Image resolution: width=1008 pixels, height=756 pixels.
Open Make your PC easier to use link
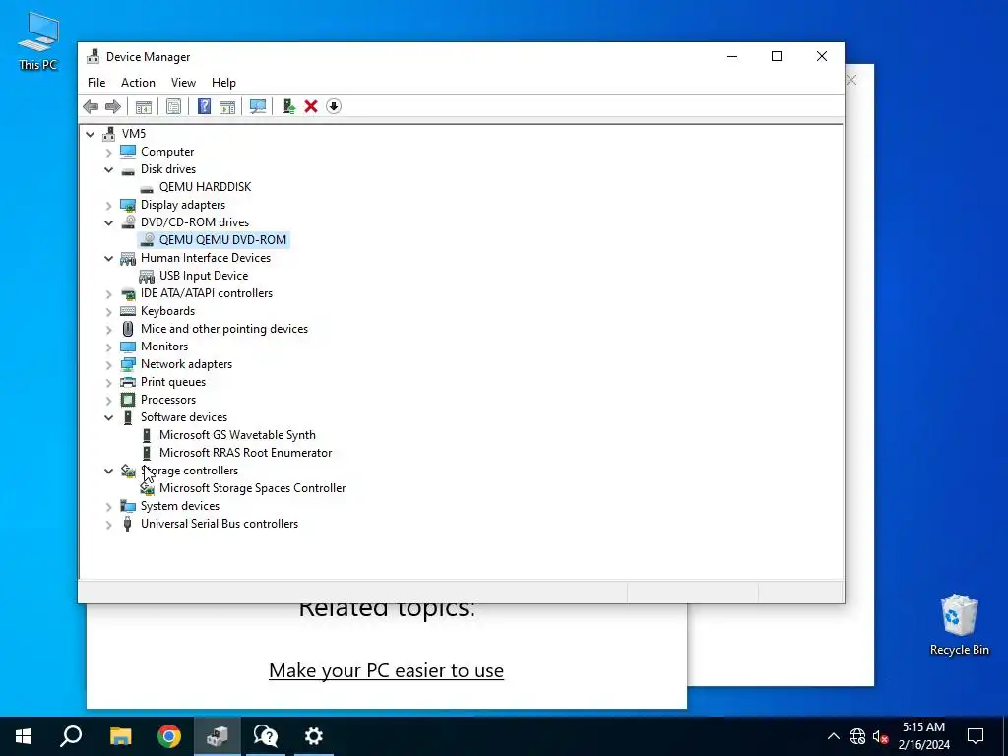386,670
